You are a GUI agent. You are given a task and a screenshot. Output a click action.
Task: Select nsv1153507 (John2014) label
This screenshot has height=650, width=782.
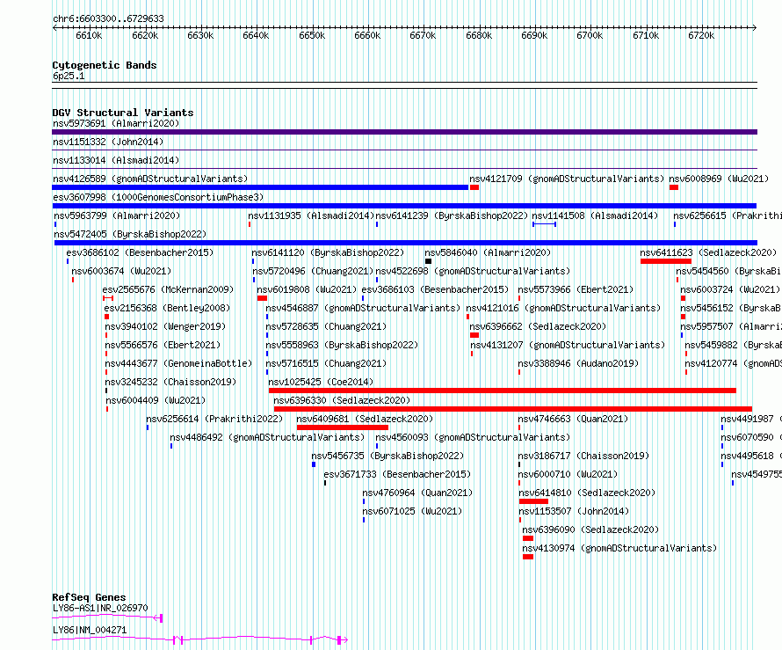click(574, 511)
